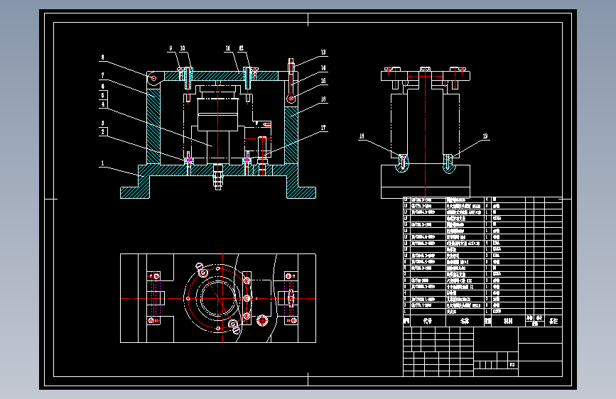616x399 pixels.
Task: Click the 代号 header in parts list
Action: [428, 321]
